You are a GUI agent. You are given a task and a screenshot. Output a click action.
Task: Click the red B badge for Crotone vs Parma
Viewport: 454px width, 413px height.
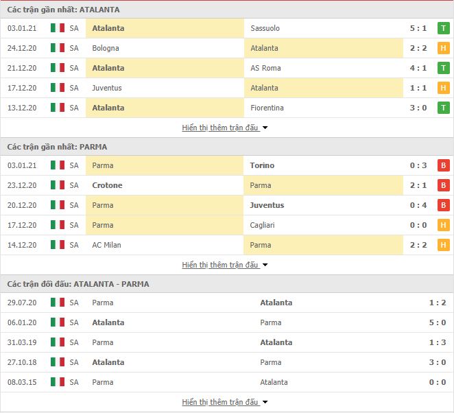click(443, 185)
